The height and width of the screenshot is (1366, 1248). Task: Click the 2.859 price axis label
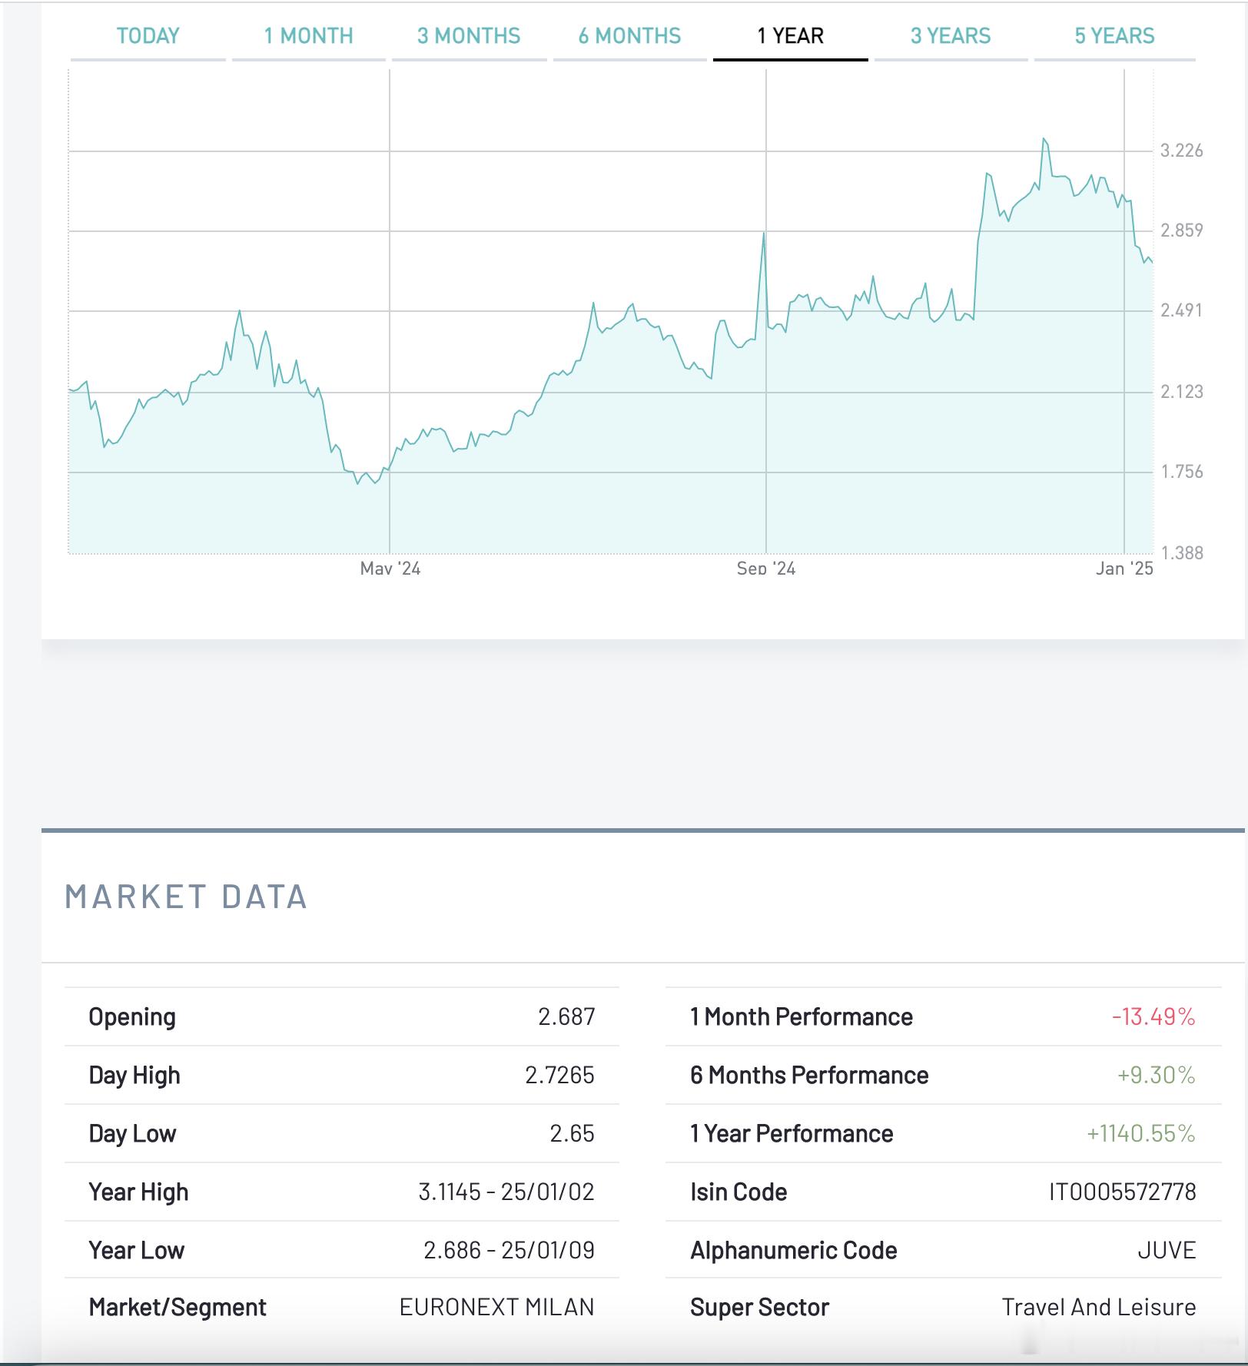[1182, 230]
